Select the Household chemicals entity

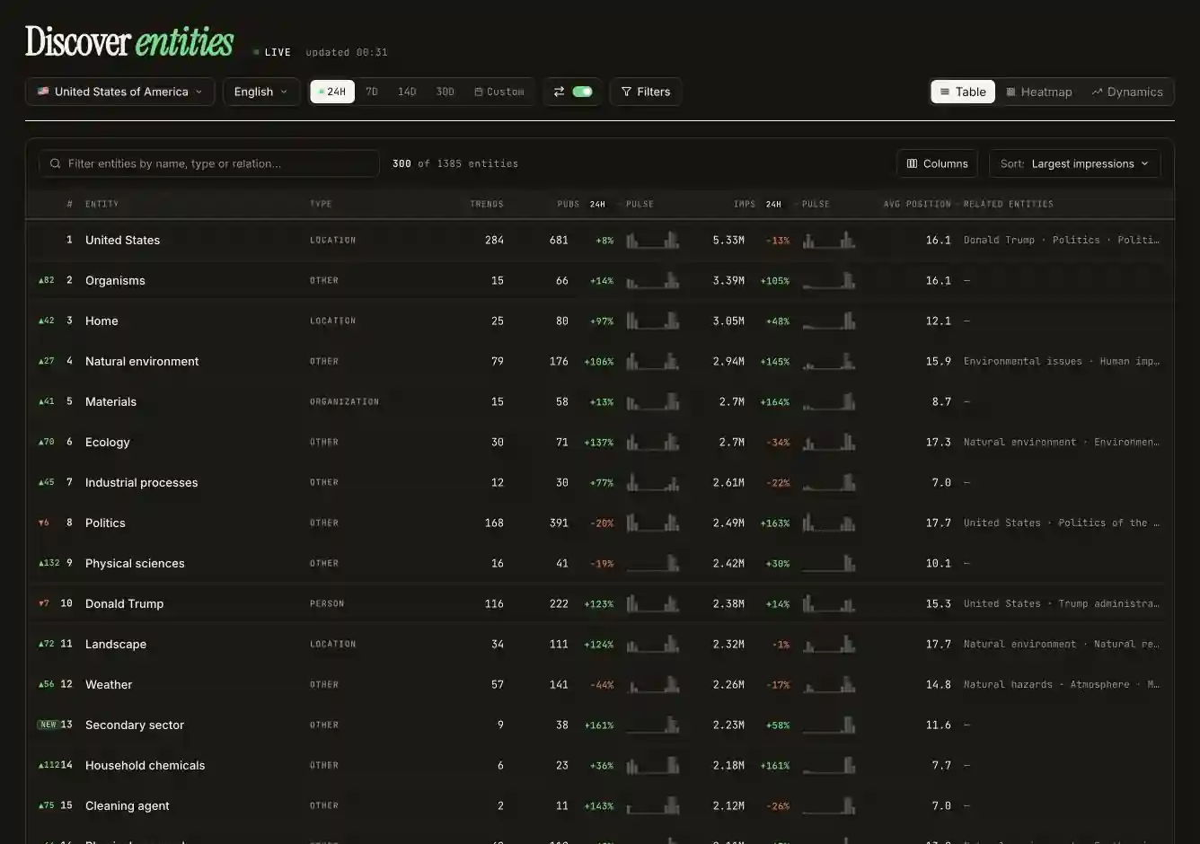(x=145, y=765)
